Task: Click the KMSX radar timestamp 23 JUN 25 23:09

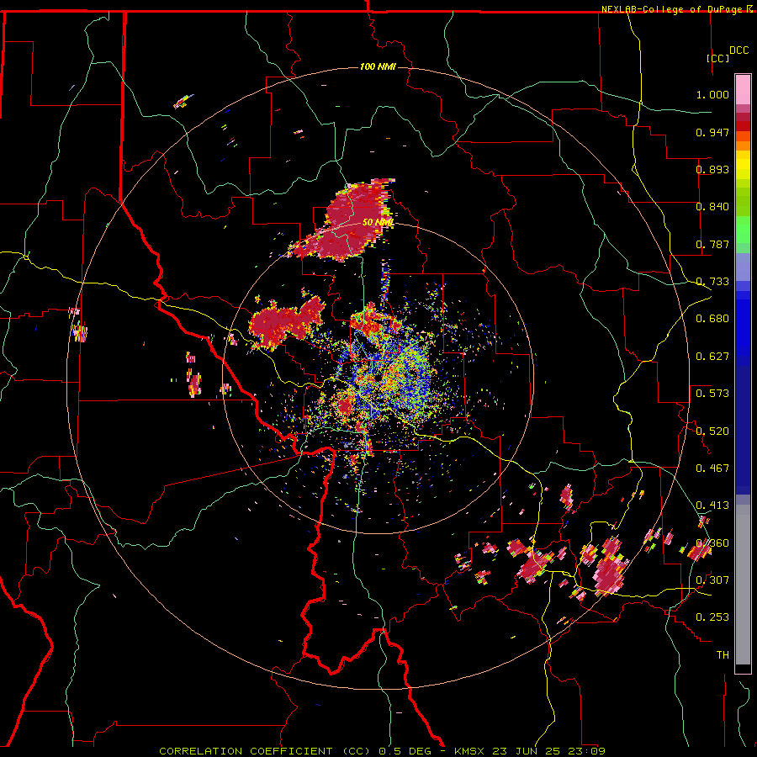Action: point(530,751)
